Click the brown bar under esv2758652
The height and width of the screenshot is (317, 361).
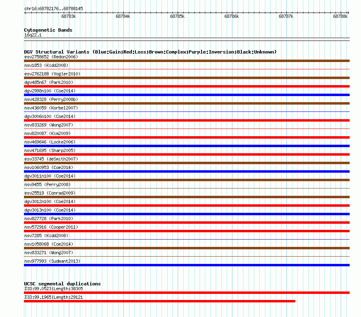click(x=187, y=61)
